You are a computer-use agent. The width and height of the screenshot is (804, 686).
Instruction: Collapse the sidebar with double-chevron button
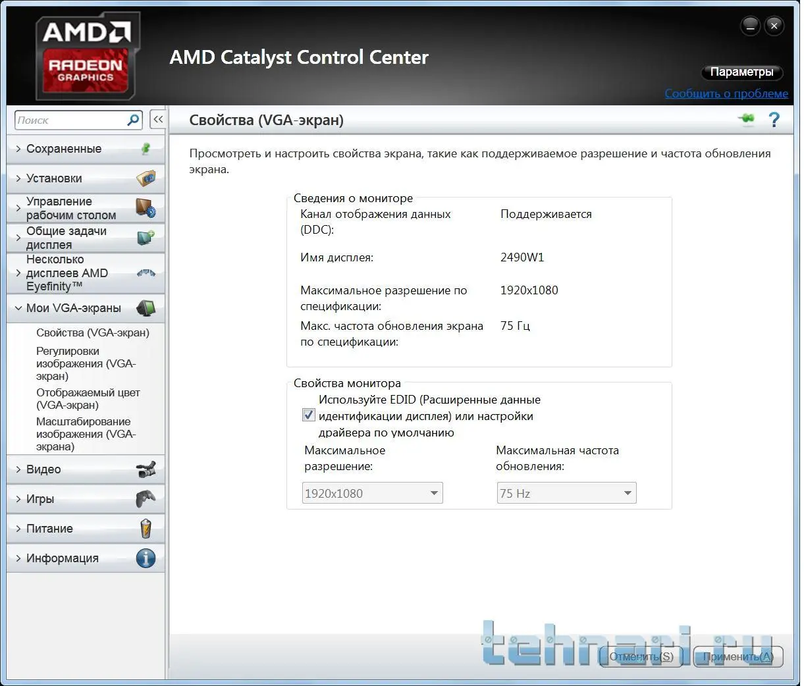(158, 120)
